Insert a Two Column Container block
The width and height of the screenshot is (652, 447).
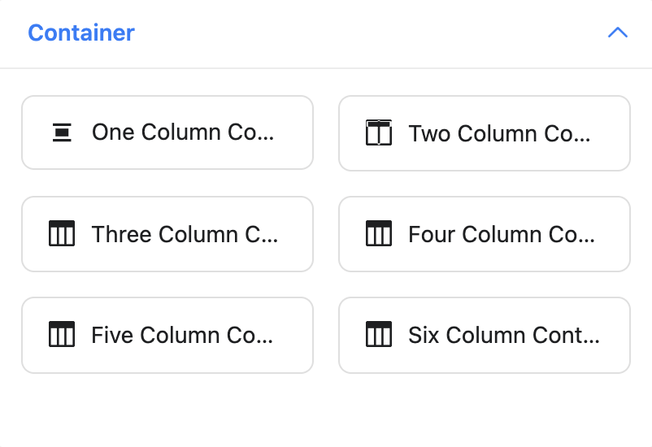(485, 133)
